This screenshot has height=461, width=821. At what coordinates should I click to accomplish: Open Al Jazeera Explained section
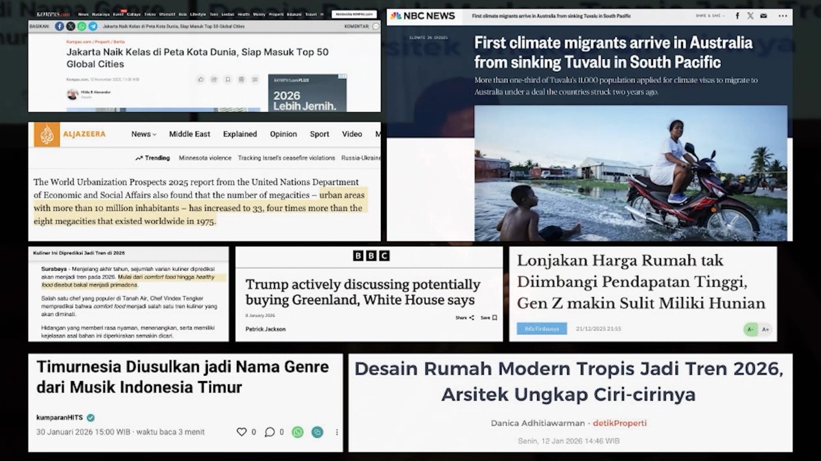click(x=240, y=134)
